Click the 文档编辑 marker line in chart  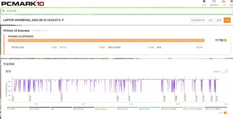pos(117,89)
